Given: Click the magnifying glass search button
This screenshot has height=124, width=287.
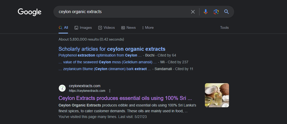Looking at the screenshot, I should (226, 12).
